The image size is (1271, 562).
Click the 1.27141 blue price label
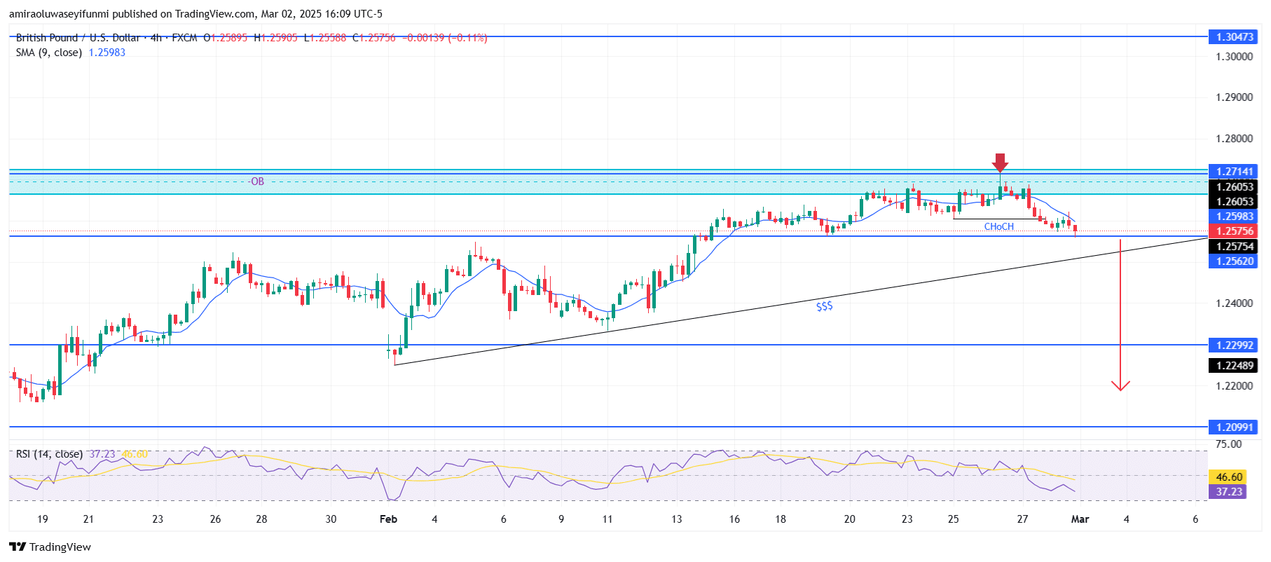(x=1233, y=172)
